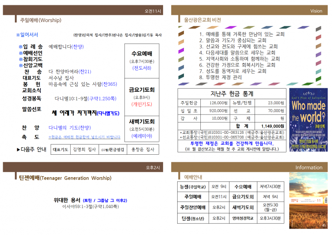Click the 금요기도회 schedule box
332x235 pixels.
[142, 97]
